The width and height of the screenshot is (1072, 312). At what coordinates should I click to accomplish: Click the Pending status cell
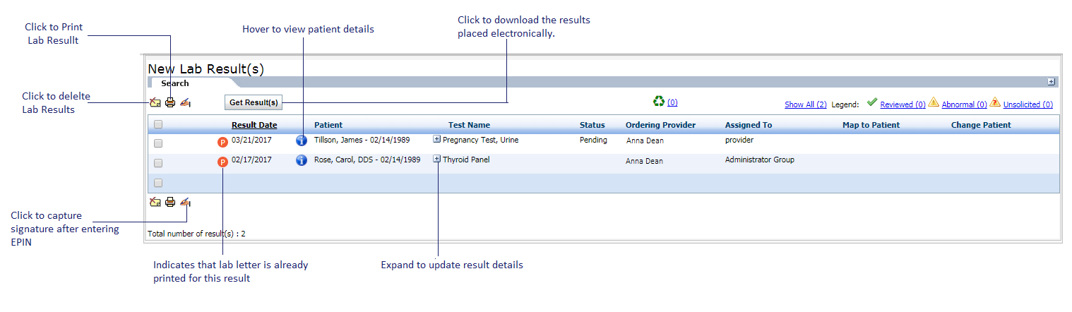click(x=593, y=140)
